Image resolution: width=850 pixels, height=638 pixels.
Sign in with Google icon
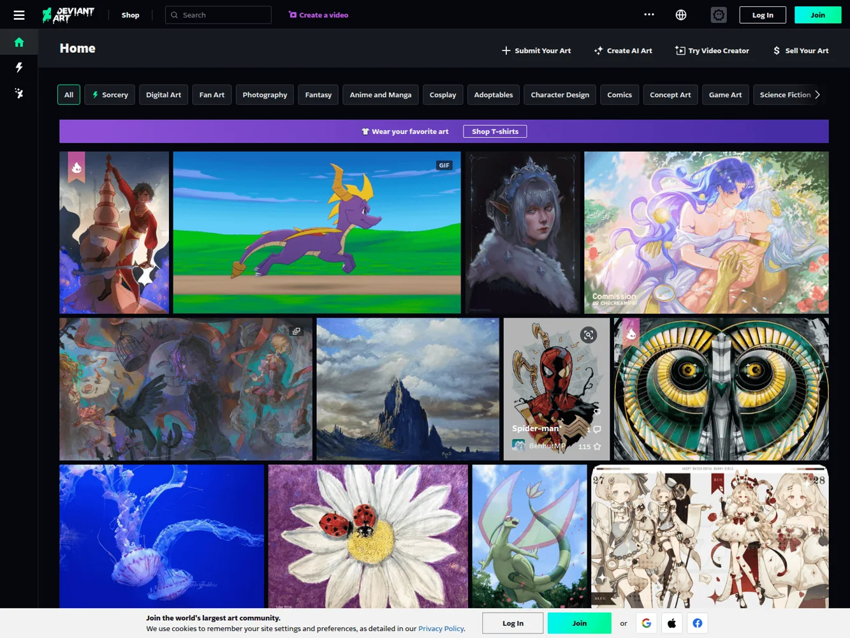pyautogui.click(x=647, y=623)
